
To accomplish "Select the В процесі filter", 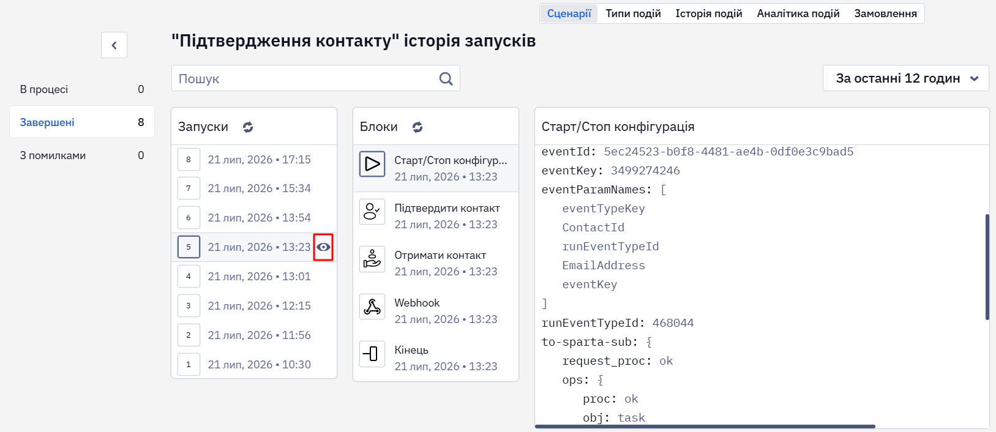I will [x=82, y=89].
